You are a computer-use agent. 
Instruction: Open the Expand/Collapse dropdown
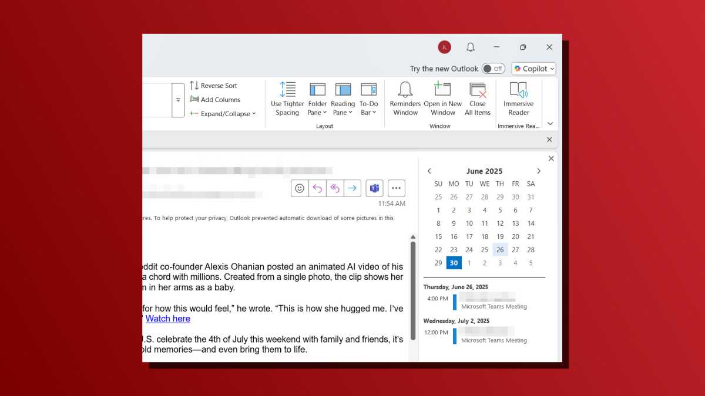pos(223,114)
